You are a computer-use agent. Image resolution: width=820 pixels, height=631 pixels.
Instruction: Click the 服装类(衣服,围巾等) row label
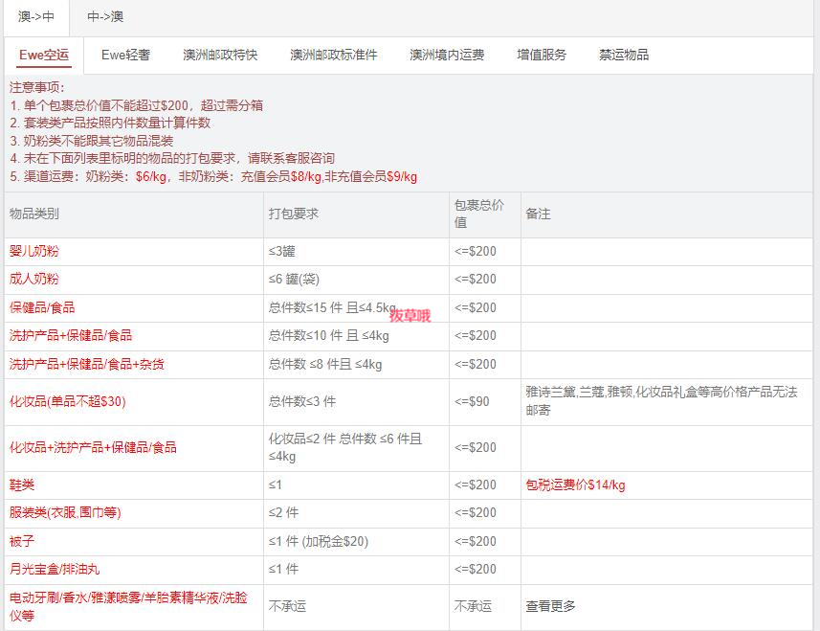pyautogui.click(x=65, y=512)
